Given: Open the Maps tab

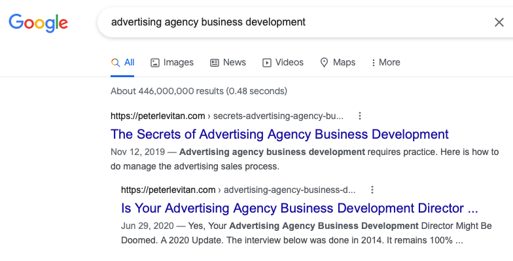Looking at the screenshot, I should click(338, 63).
